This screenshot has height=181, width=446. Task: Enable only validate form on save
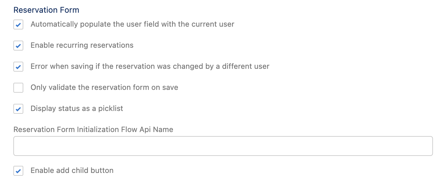point(18,88)
